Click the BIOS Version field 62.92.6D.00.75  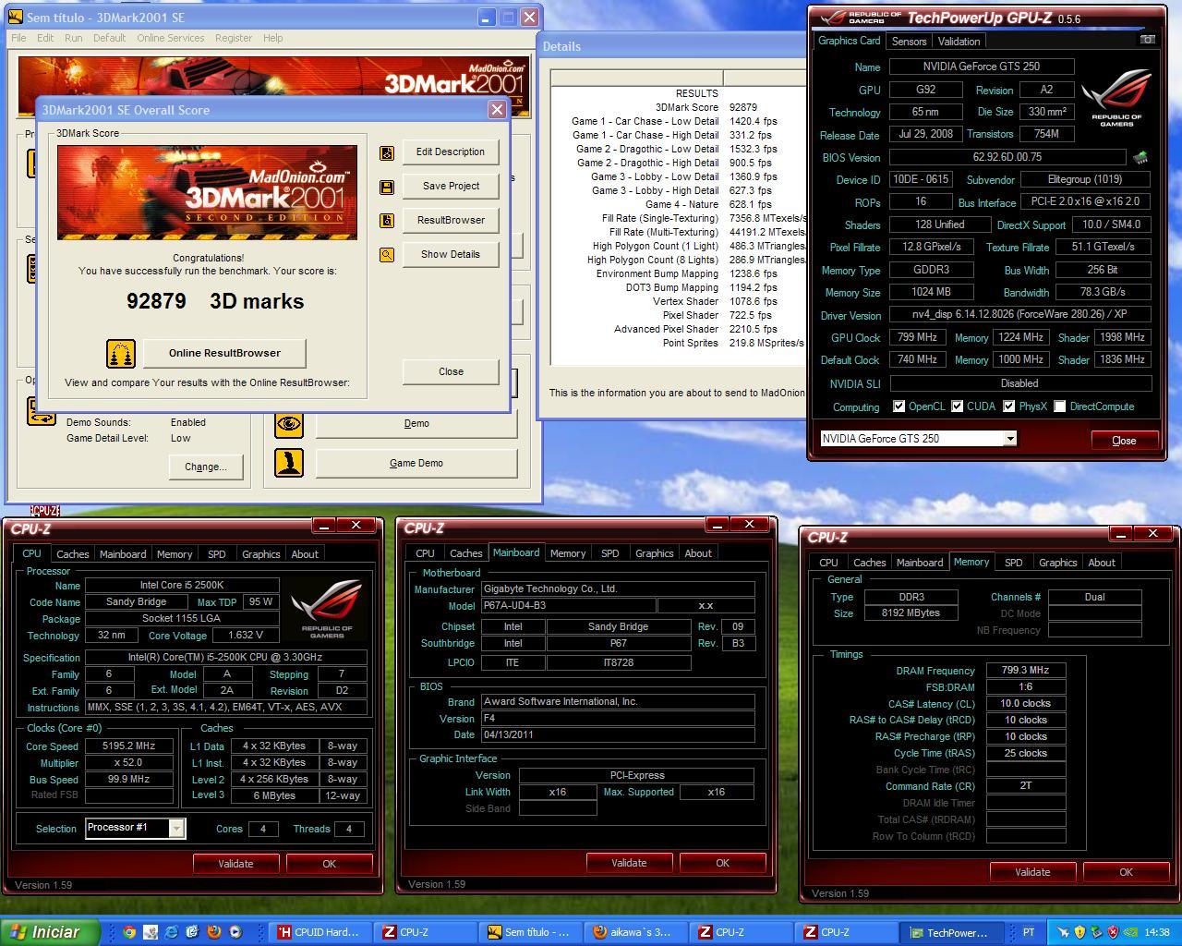[x=1007, y=157]
